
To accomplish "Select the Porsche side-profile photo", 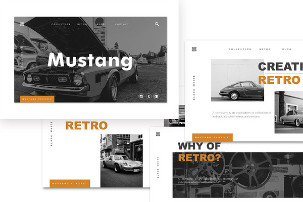I will (x=237, y=80).
